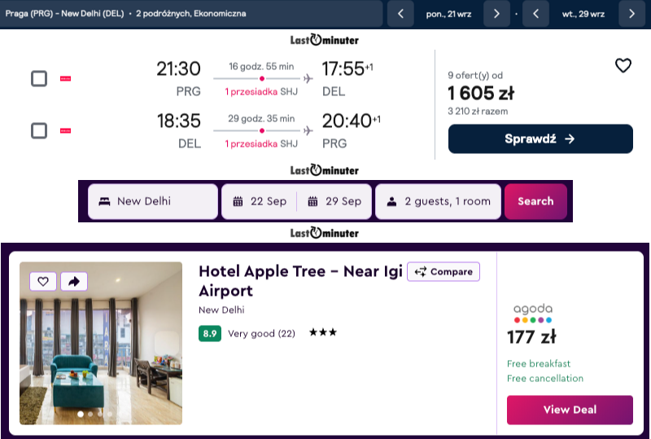Image resolution: width=651 pixels, height=439 pixels.
Task: Tick the checkbox for 18:35 DEL flight
Action: click(x=39, y=130)
